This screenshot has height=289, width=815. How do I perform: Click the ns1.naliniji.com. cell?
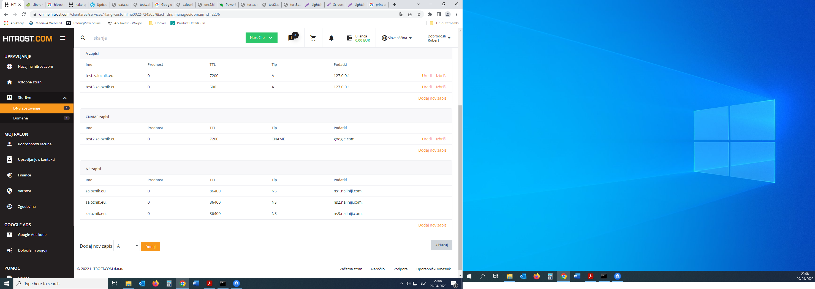[348, 191]
